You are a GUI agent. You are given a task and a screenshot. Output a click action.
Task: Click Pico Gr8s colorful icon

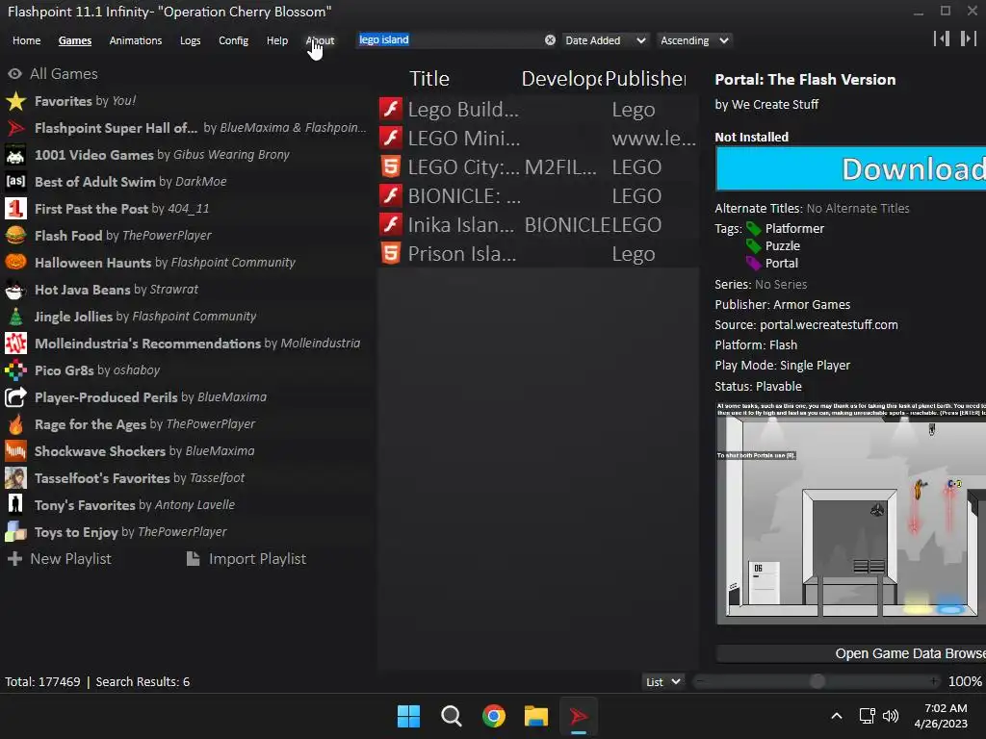(x=15, y=370)
